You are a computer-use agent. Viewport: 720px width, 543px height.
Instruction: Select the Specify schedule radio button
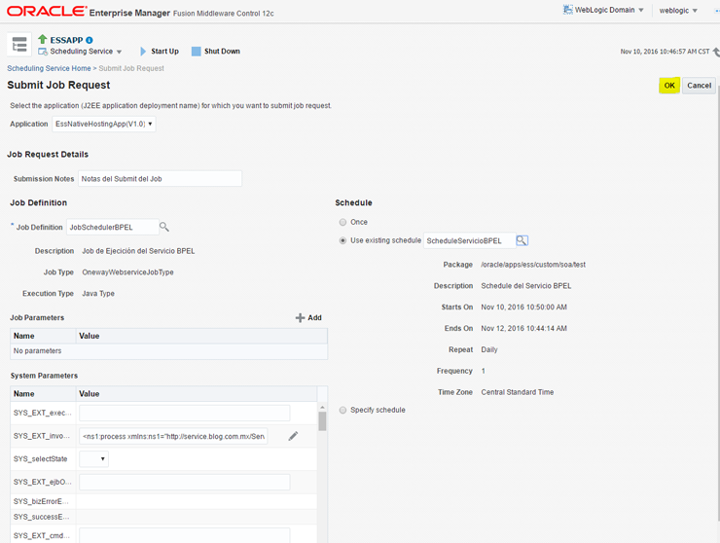click(342, 410)
